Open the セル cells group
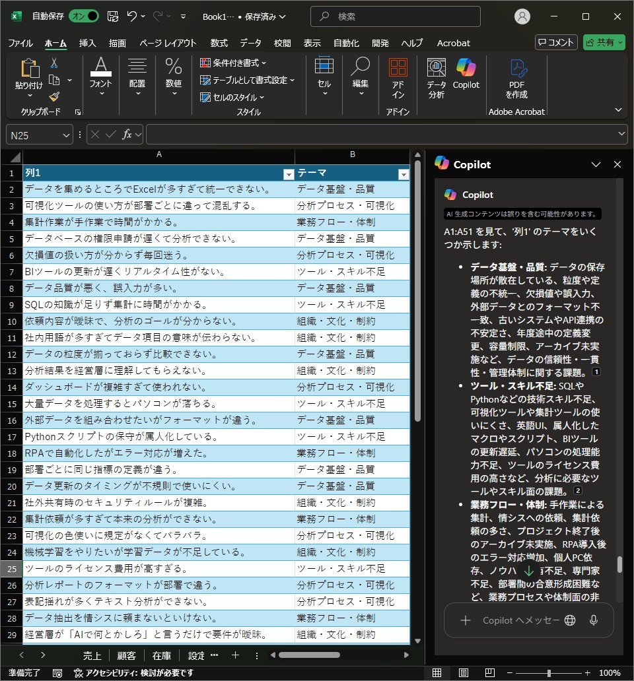Viewport: 634px width, 681px height. click(x=324, y=77)
